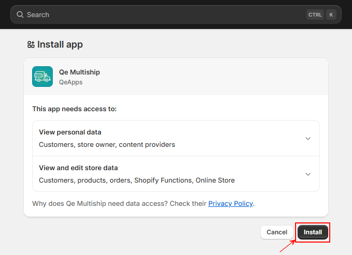The width and height of the screenshot is (352, 255).
Task: Click the QeApps developer name
Action: coord(71,82)
